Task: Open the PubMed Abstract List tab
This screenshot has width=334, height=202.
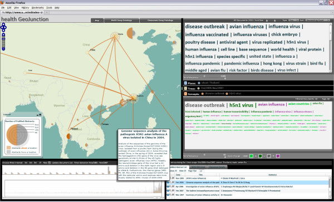Action: tap(179, 167)
